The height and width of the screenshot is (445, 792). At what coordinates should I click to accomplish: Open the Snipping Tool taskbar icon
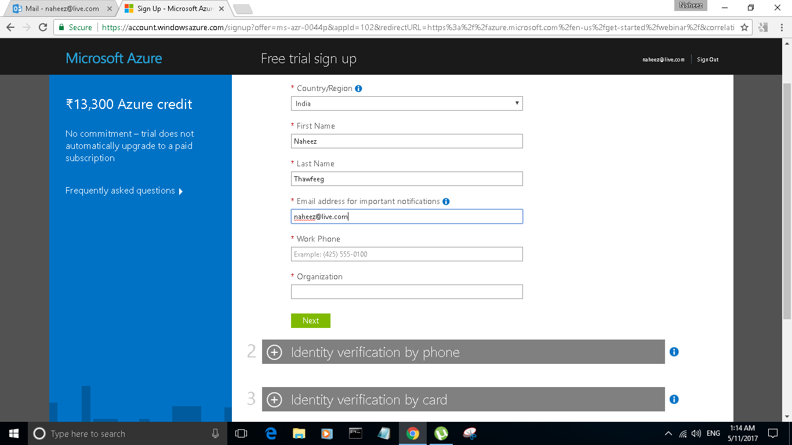[x=470, y=433]
